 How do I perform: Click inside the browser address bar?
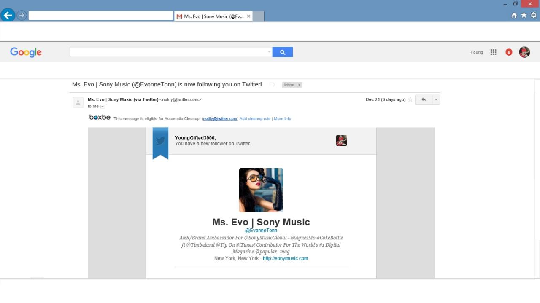click(x=100, y=16)
